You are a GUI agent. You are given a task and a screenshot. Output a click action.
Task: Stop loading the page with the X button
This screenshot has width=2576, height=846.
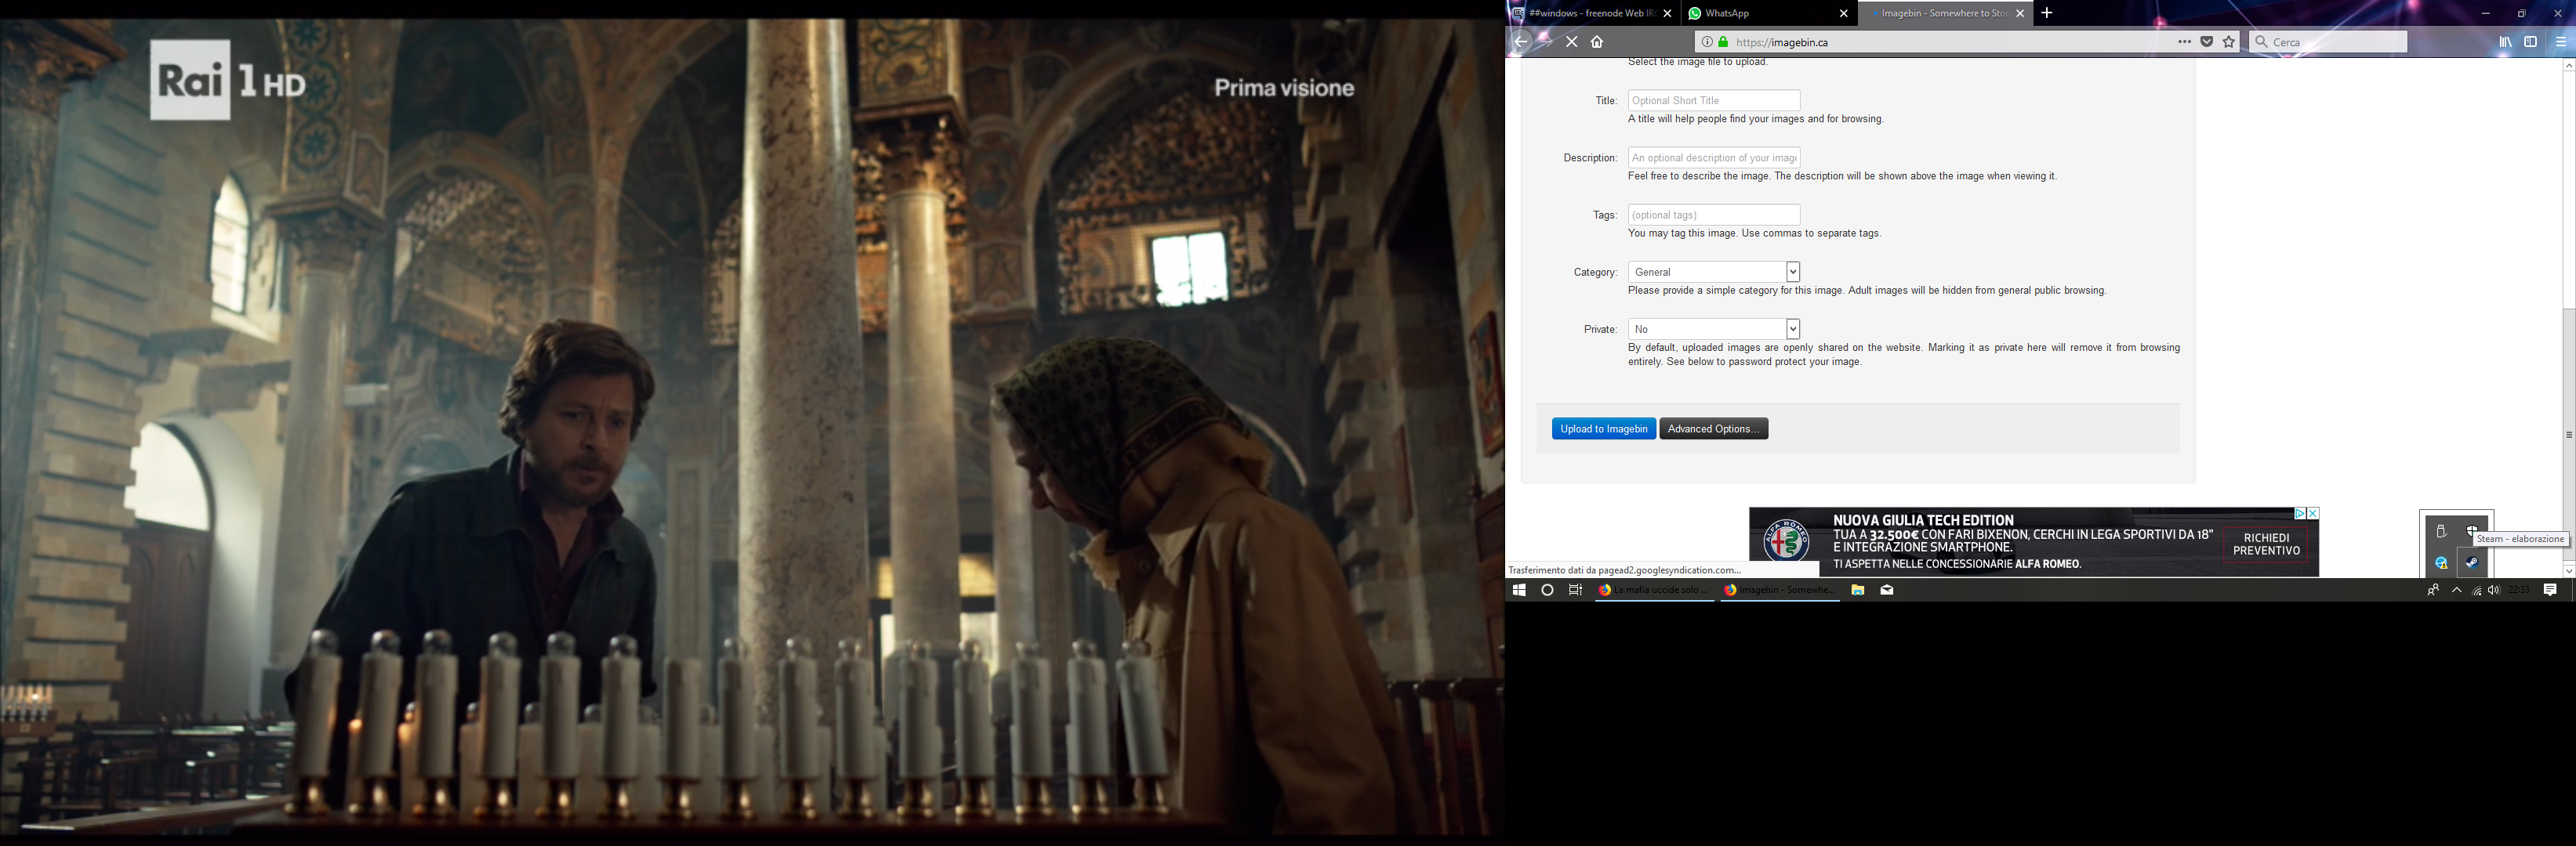tap(1572, 42)
